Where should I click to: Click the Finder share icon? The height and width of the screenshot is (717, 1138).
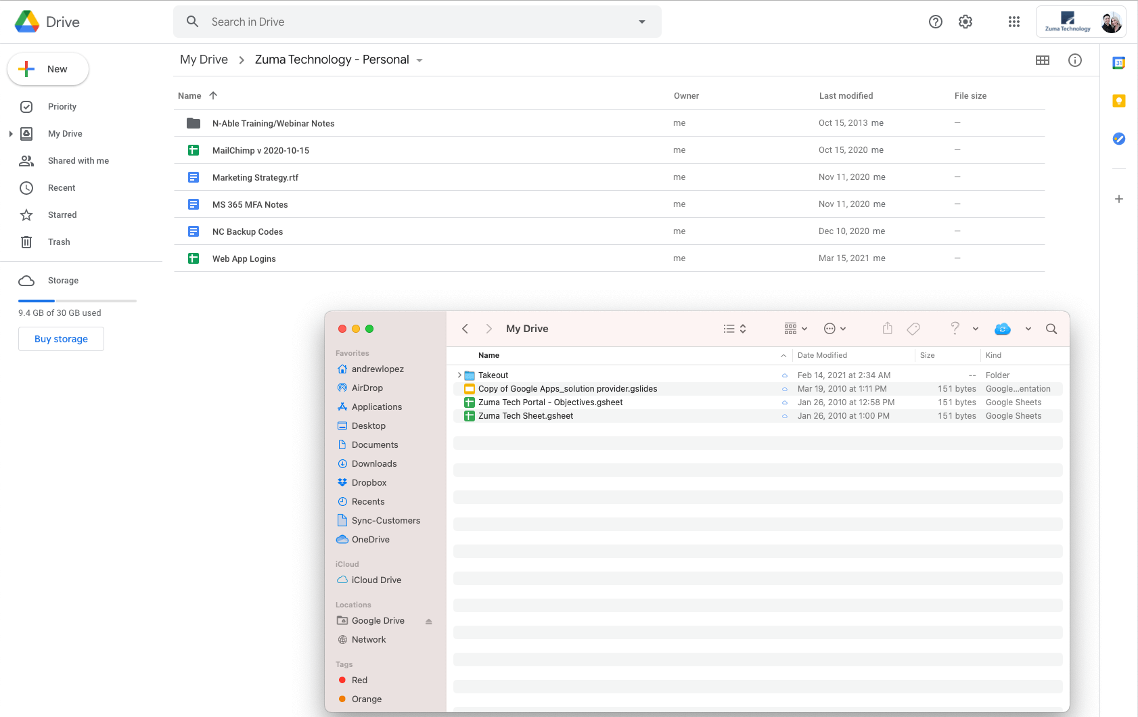[x=888, y=328]
